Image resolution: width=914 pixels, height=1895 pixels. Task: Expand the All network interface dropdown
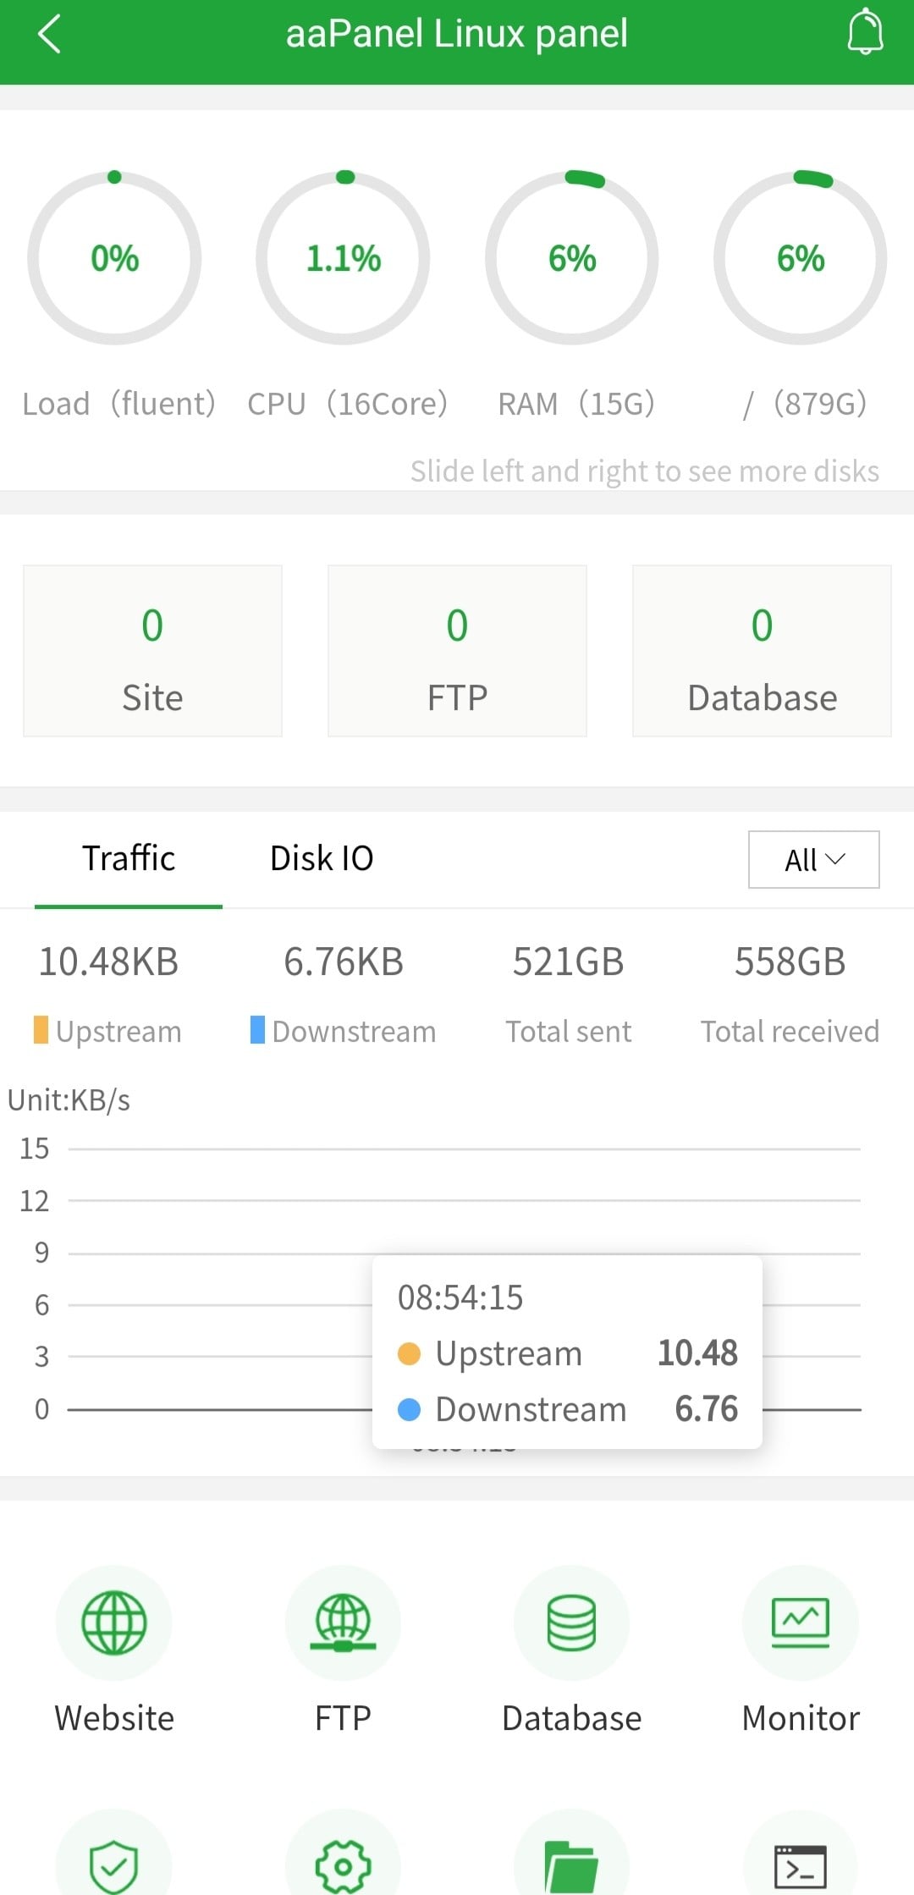pyautogui.click(x=813, y=860)
